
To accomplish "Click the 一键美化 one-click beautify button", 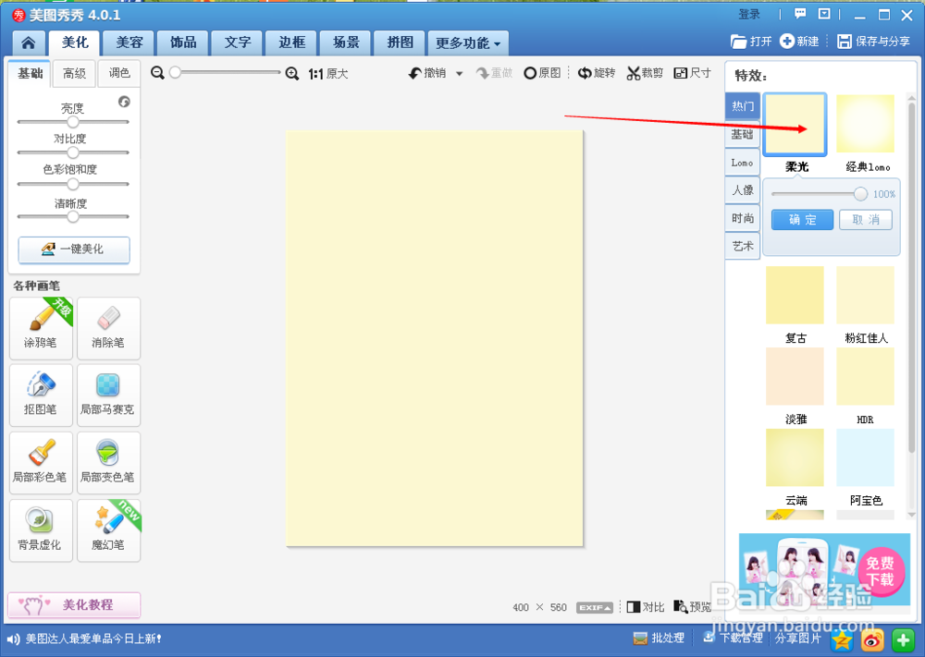I will 74,249.
